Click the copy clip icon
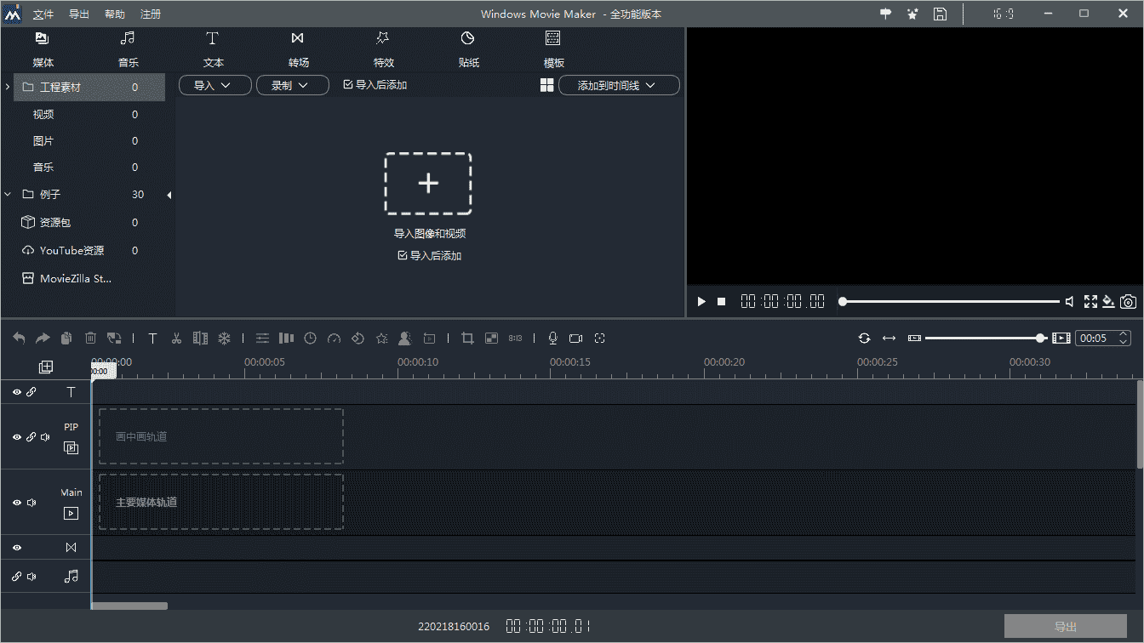This screenshot has height=643, width=1144. tap(66, 339)
